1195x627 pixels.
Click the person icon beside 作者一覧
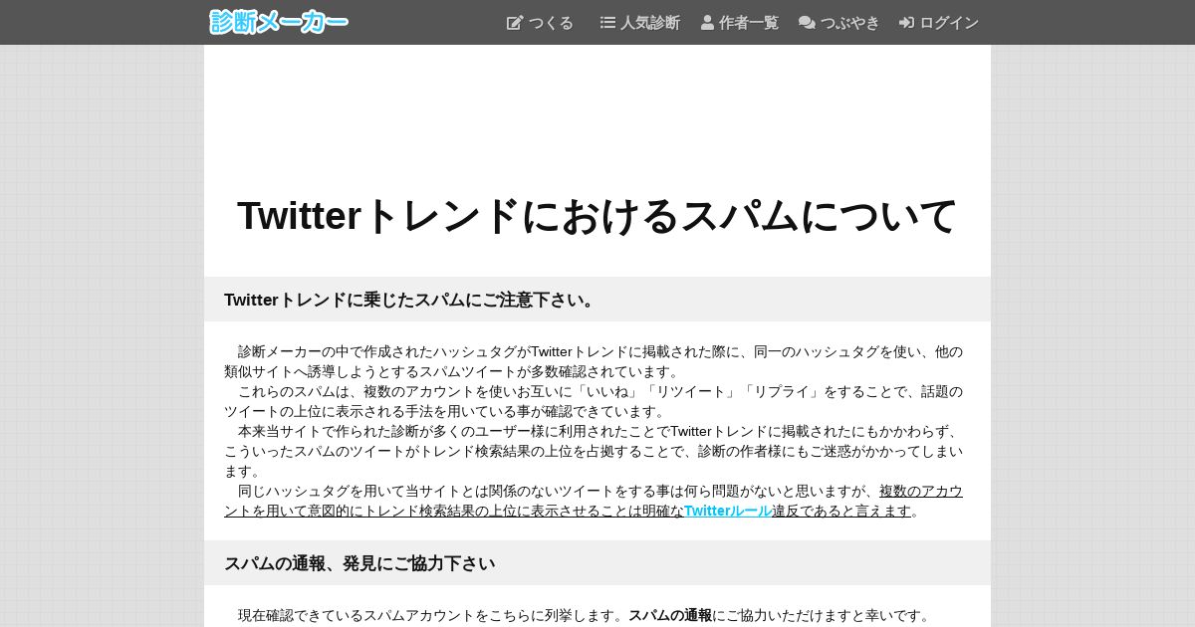707,22
